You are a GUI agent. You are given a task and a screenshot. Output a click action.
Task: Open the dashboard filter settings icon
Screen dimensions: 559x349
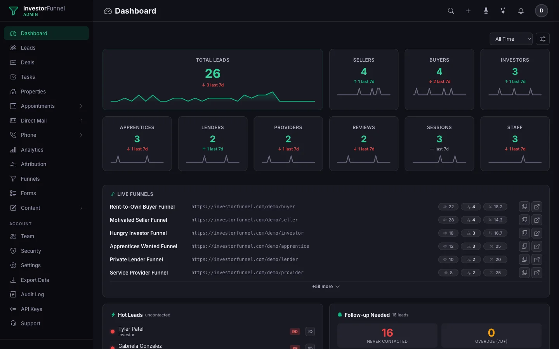click(543, 39)
